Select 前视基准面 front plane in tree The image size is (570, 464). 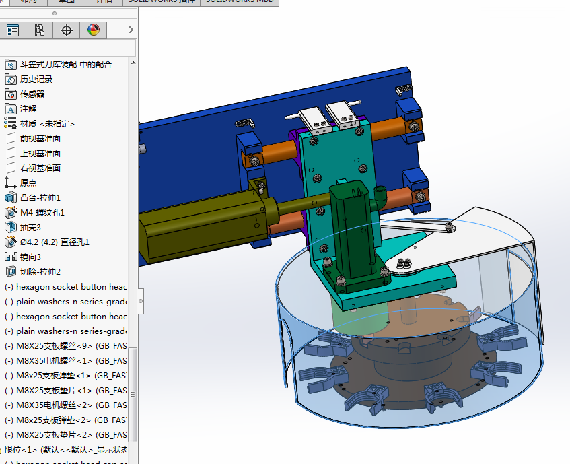(x=40, y=139)
